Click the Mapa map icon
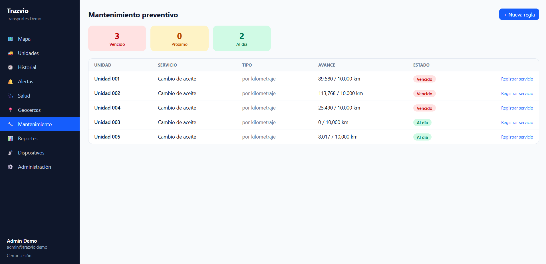546x264 pixels. (x=10, y=39)
